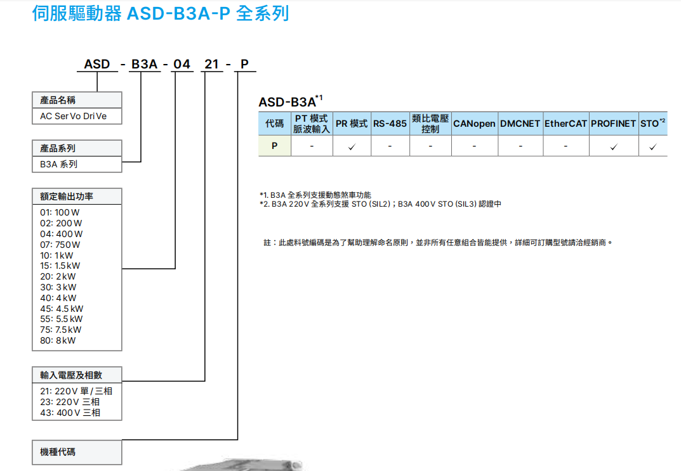Toggle the checkmark under PROFINET
681x471 pixels.
613,146
